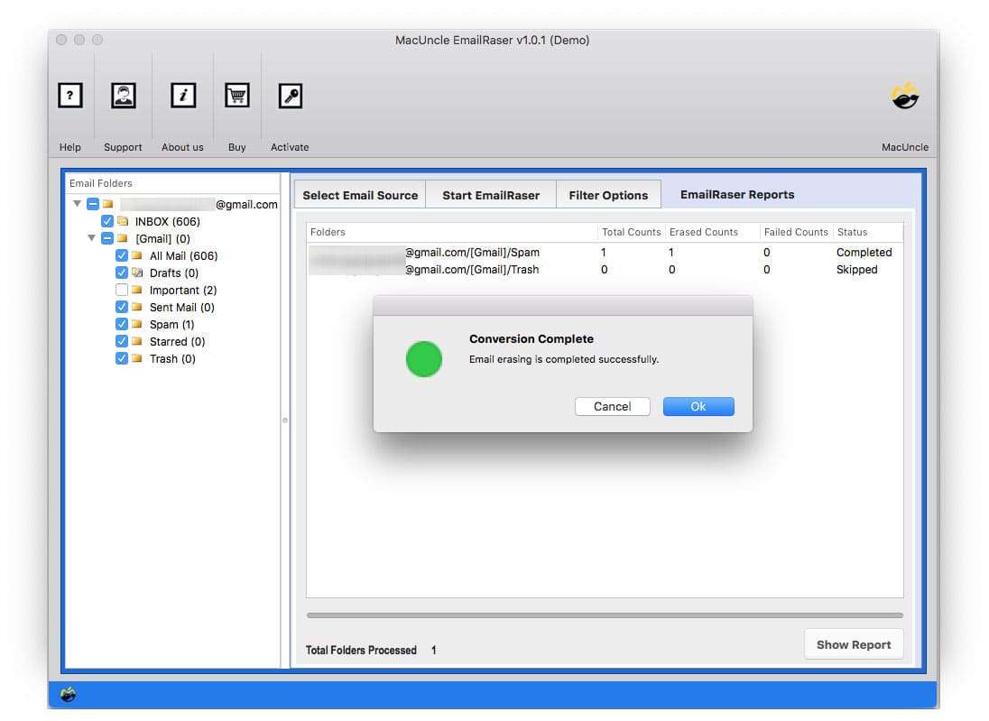This screenshot has width=989, height=721.
Task: Cancel the Conversion Complete dialog
Action: [613, 406]
